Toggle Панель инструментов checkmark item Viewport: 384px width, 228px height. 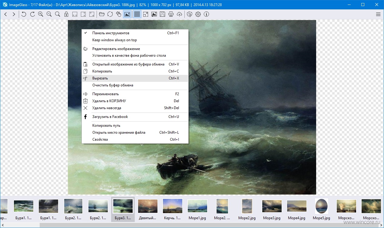click(x=135, y=33)
